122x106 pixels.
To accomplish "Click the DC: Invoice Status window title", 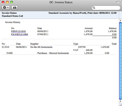I will coord(61,2).
